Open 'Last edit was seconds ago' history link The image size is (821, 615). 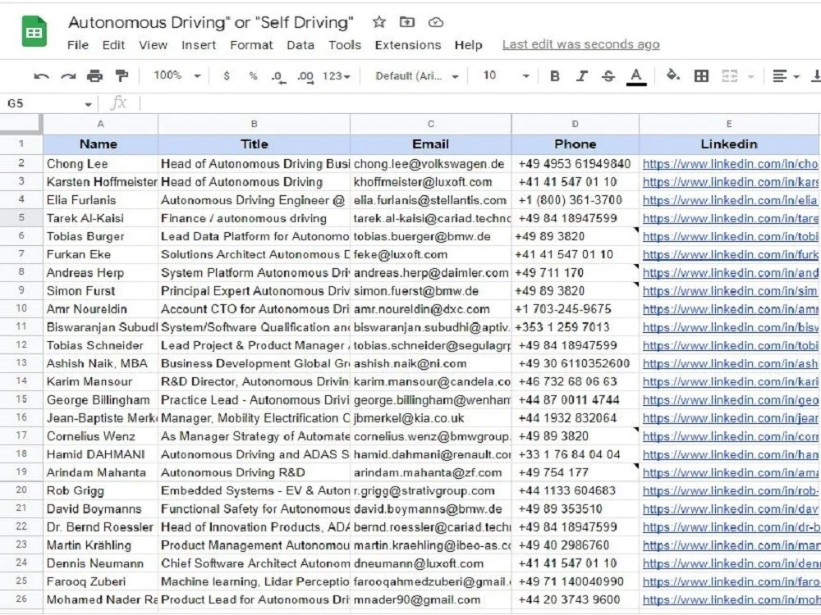pos(580,45)
